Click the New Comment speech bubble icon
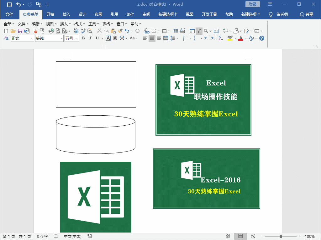 click(225, 31)
